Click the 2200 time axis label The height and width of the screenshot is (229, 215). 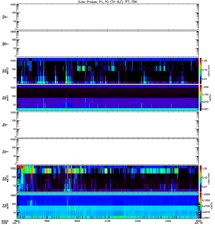tap(138, 221)
